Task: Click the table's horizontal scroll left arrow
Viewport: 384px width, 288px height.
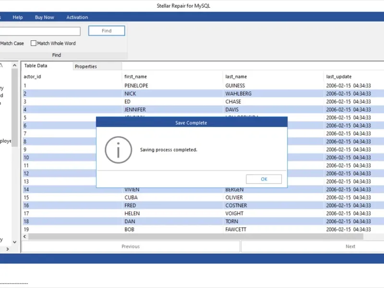Action: click(25, 237)
